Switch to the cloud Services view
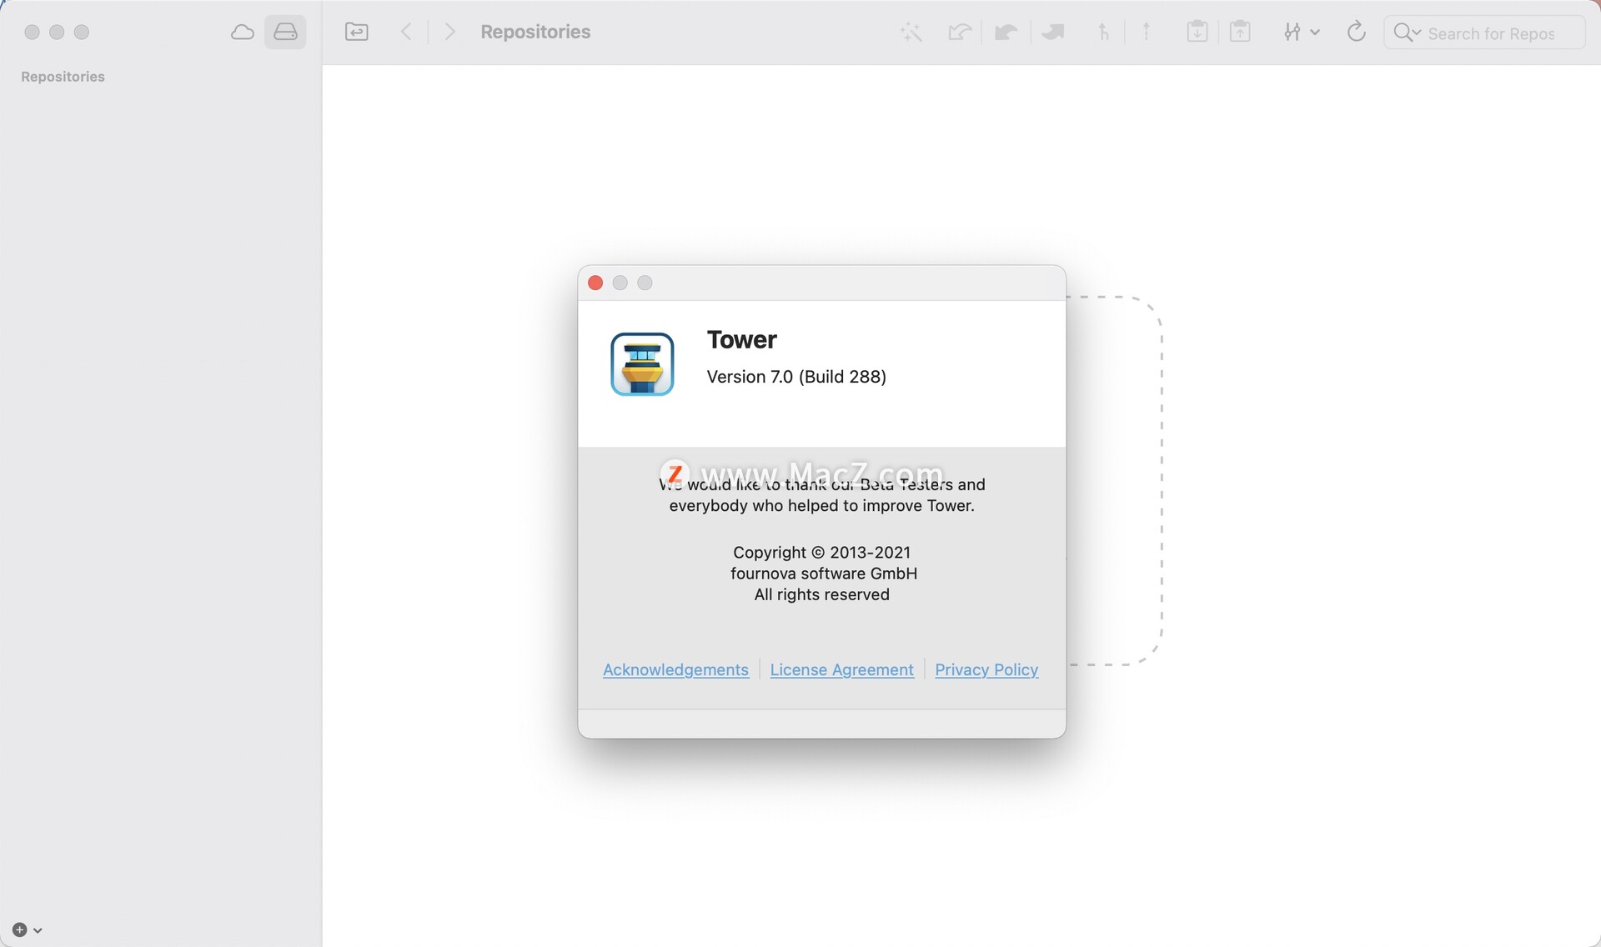This screenshot has width=1601, height=947. coord(243,33)
